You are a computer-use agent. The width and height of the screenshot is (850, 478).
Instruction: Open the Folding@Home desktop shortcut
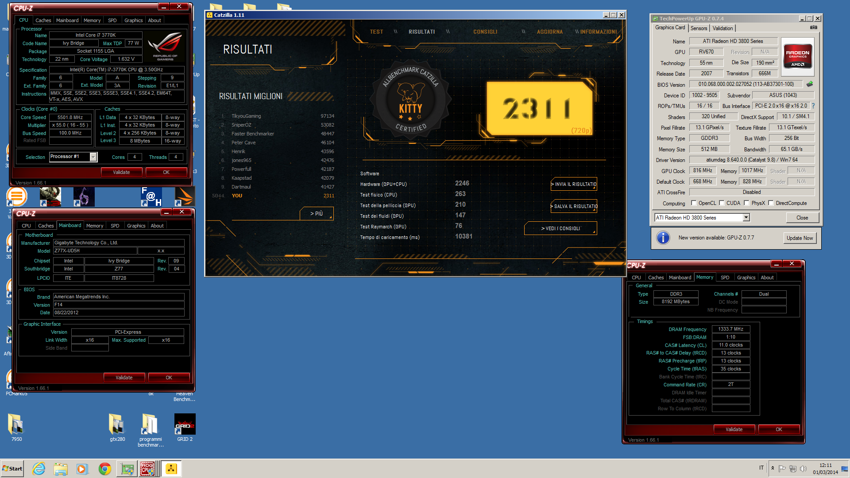(x=151, y=197)
